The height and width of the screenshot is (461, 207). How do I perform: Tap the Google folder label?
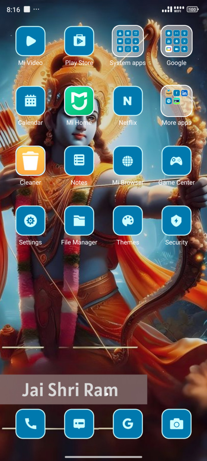point(176,63)
